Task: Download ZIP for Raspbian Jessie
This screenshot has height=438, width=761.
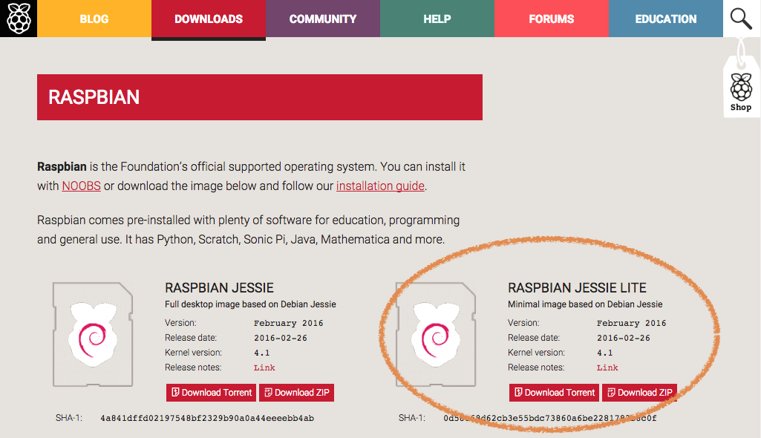Action: [296, 393]
